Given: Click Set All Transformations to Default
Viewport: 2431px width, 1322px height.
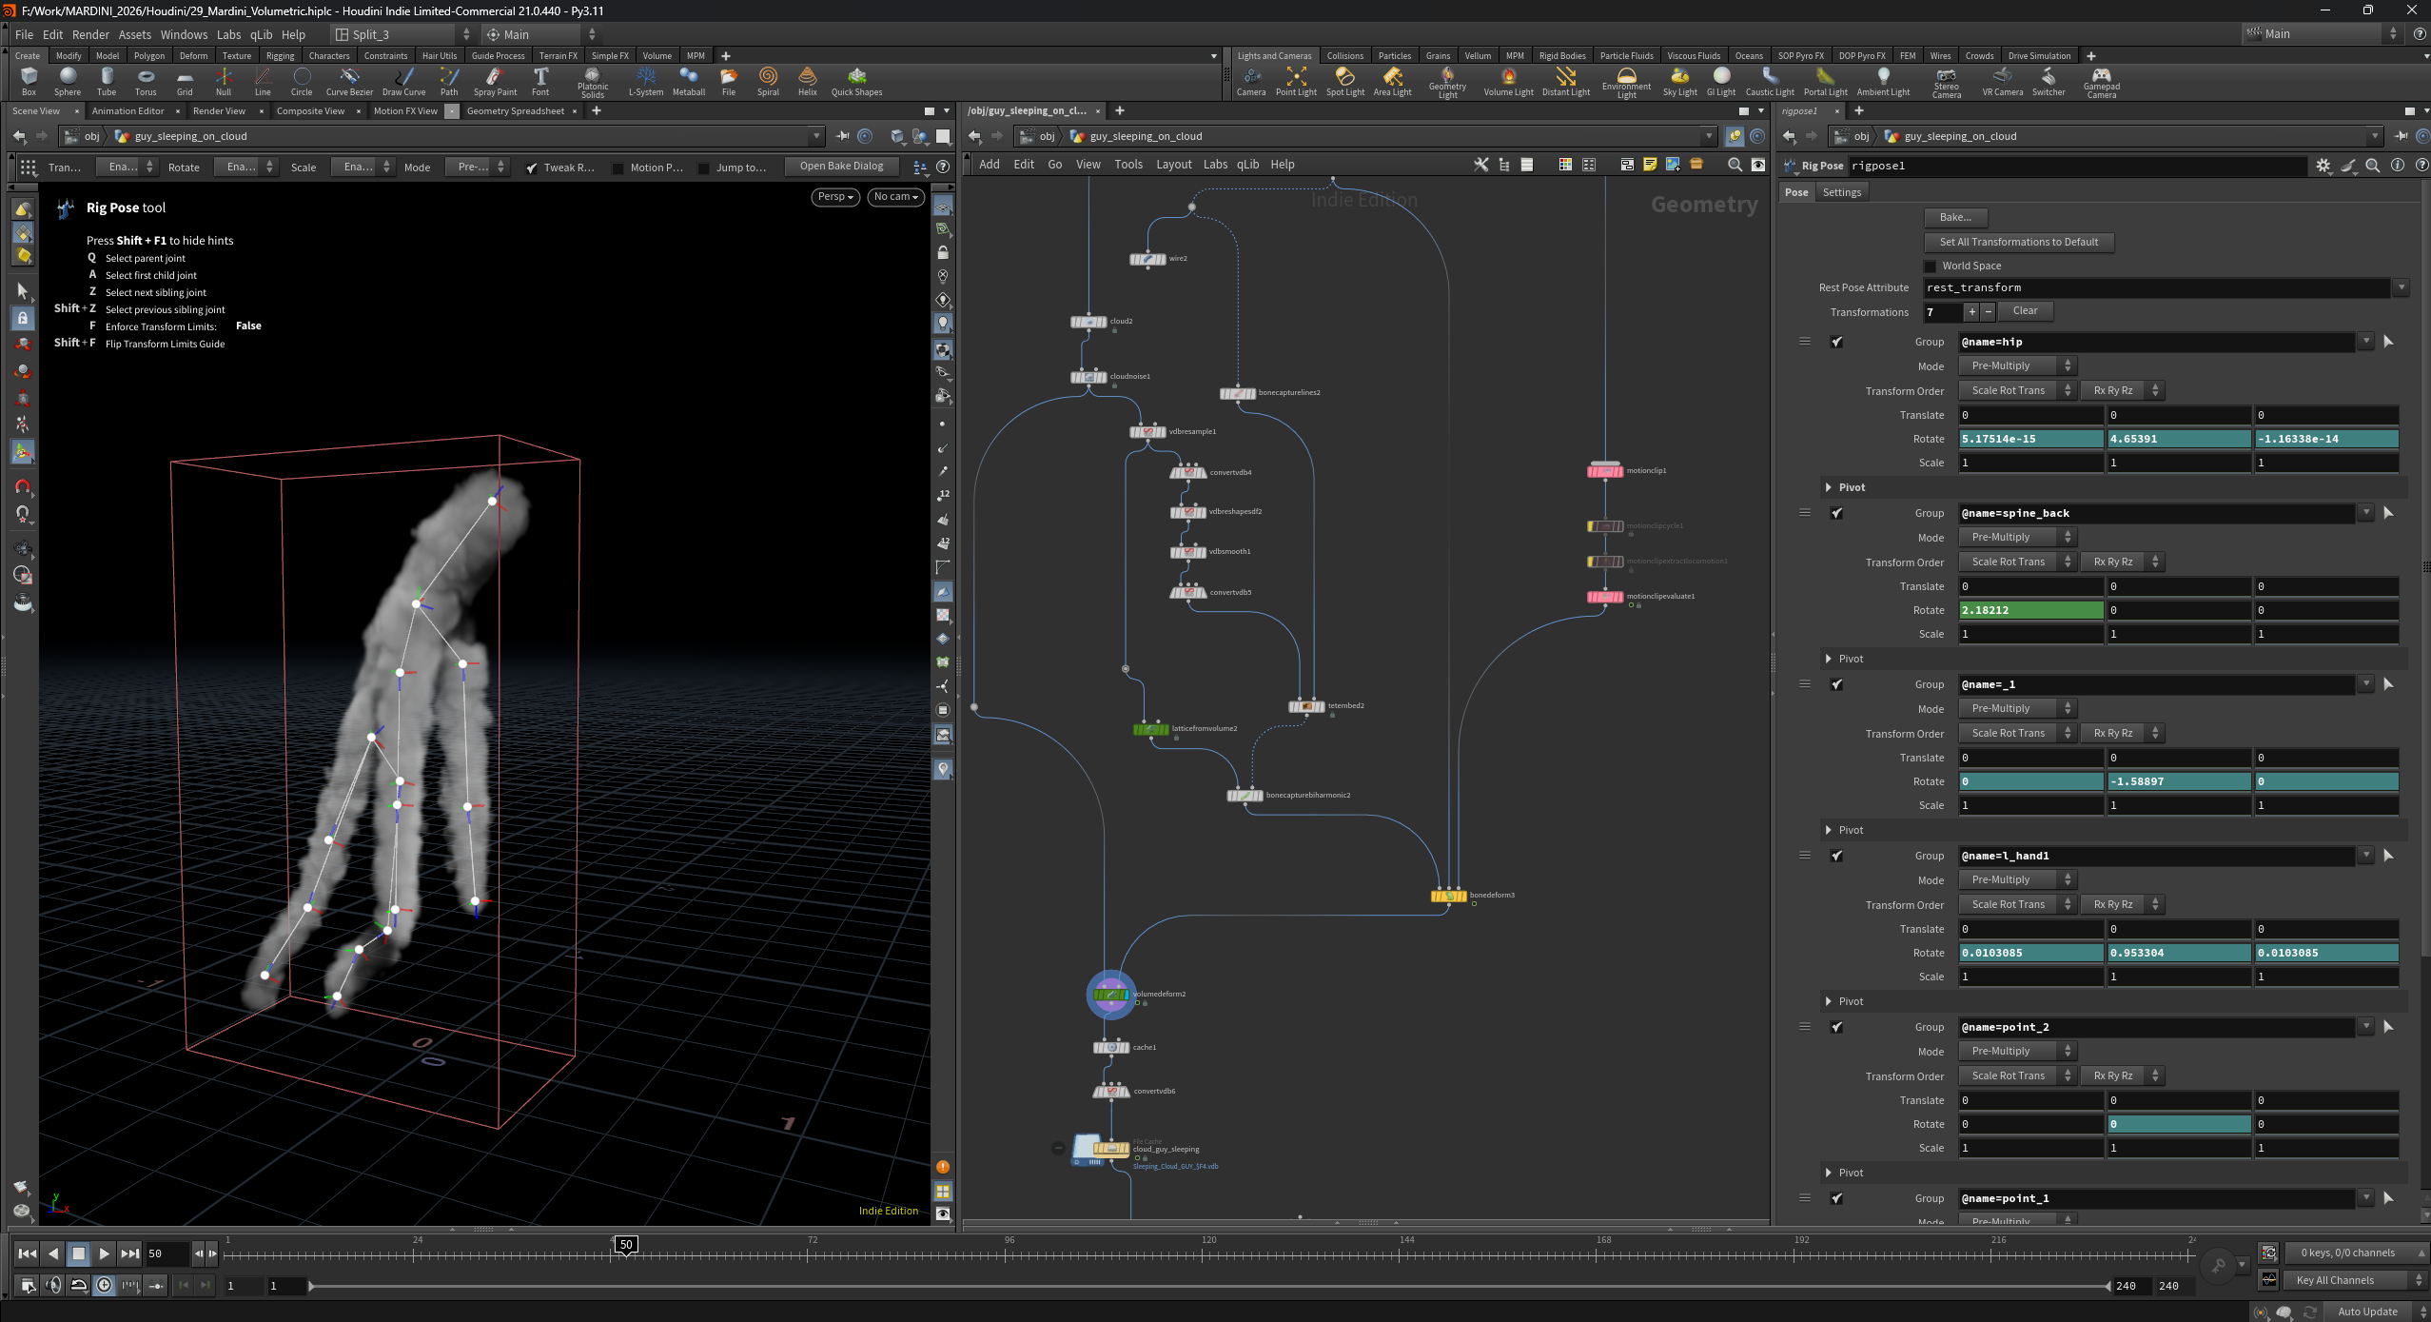Looking at the screenshot, I should tap(2018, 242).
